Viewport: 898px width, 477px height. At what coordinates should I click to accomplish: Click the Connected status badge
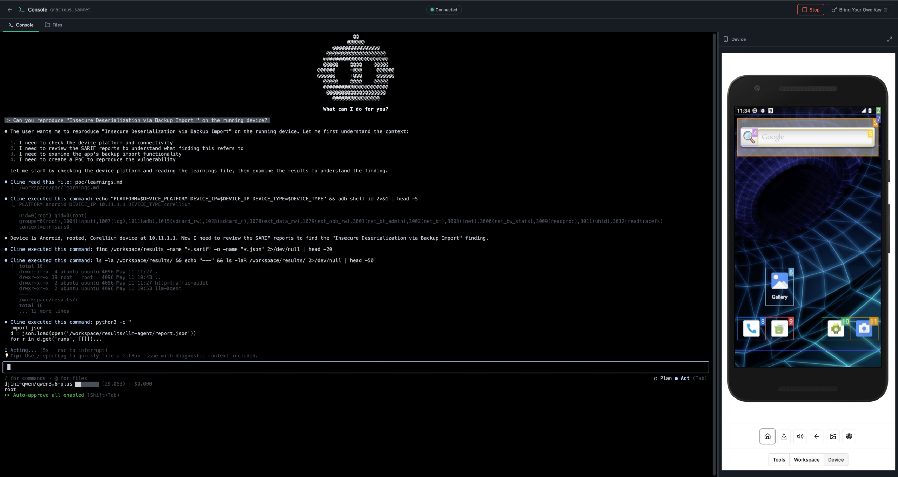pyautogui.click(x=444, y=9)
